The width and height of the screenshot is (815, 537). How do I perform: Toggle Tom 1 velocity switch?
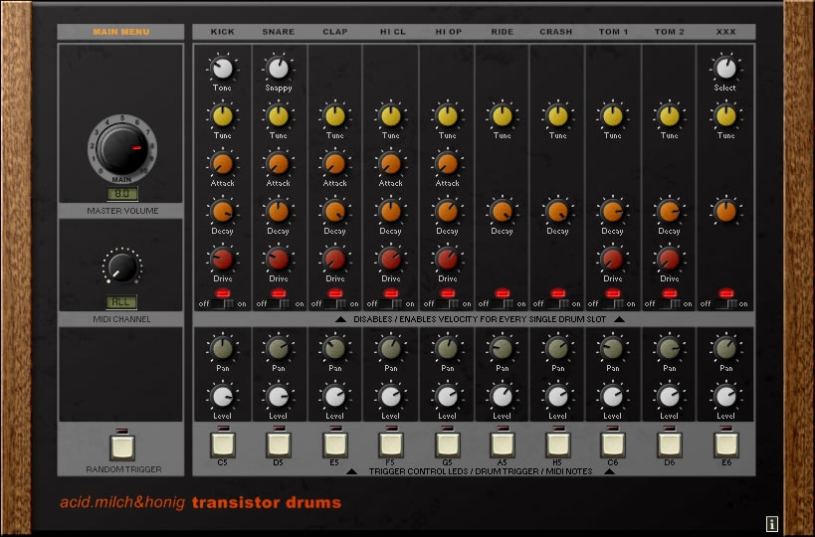[x=612, y=304]
